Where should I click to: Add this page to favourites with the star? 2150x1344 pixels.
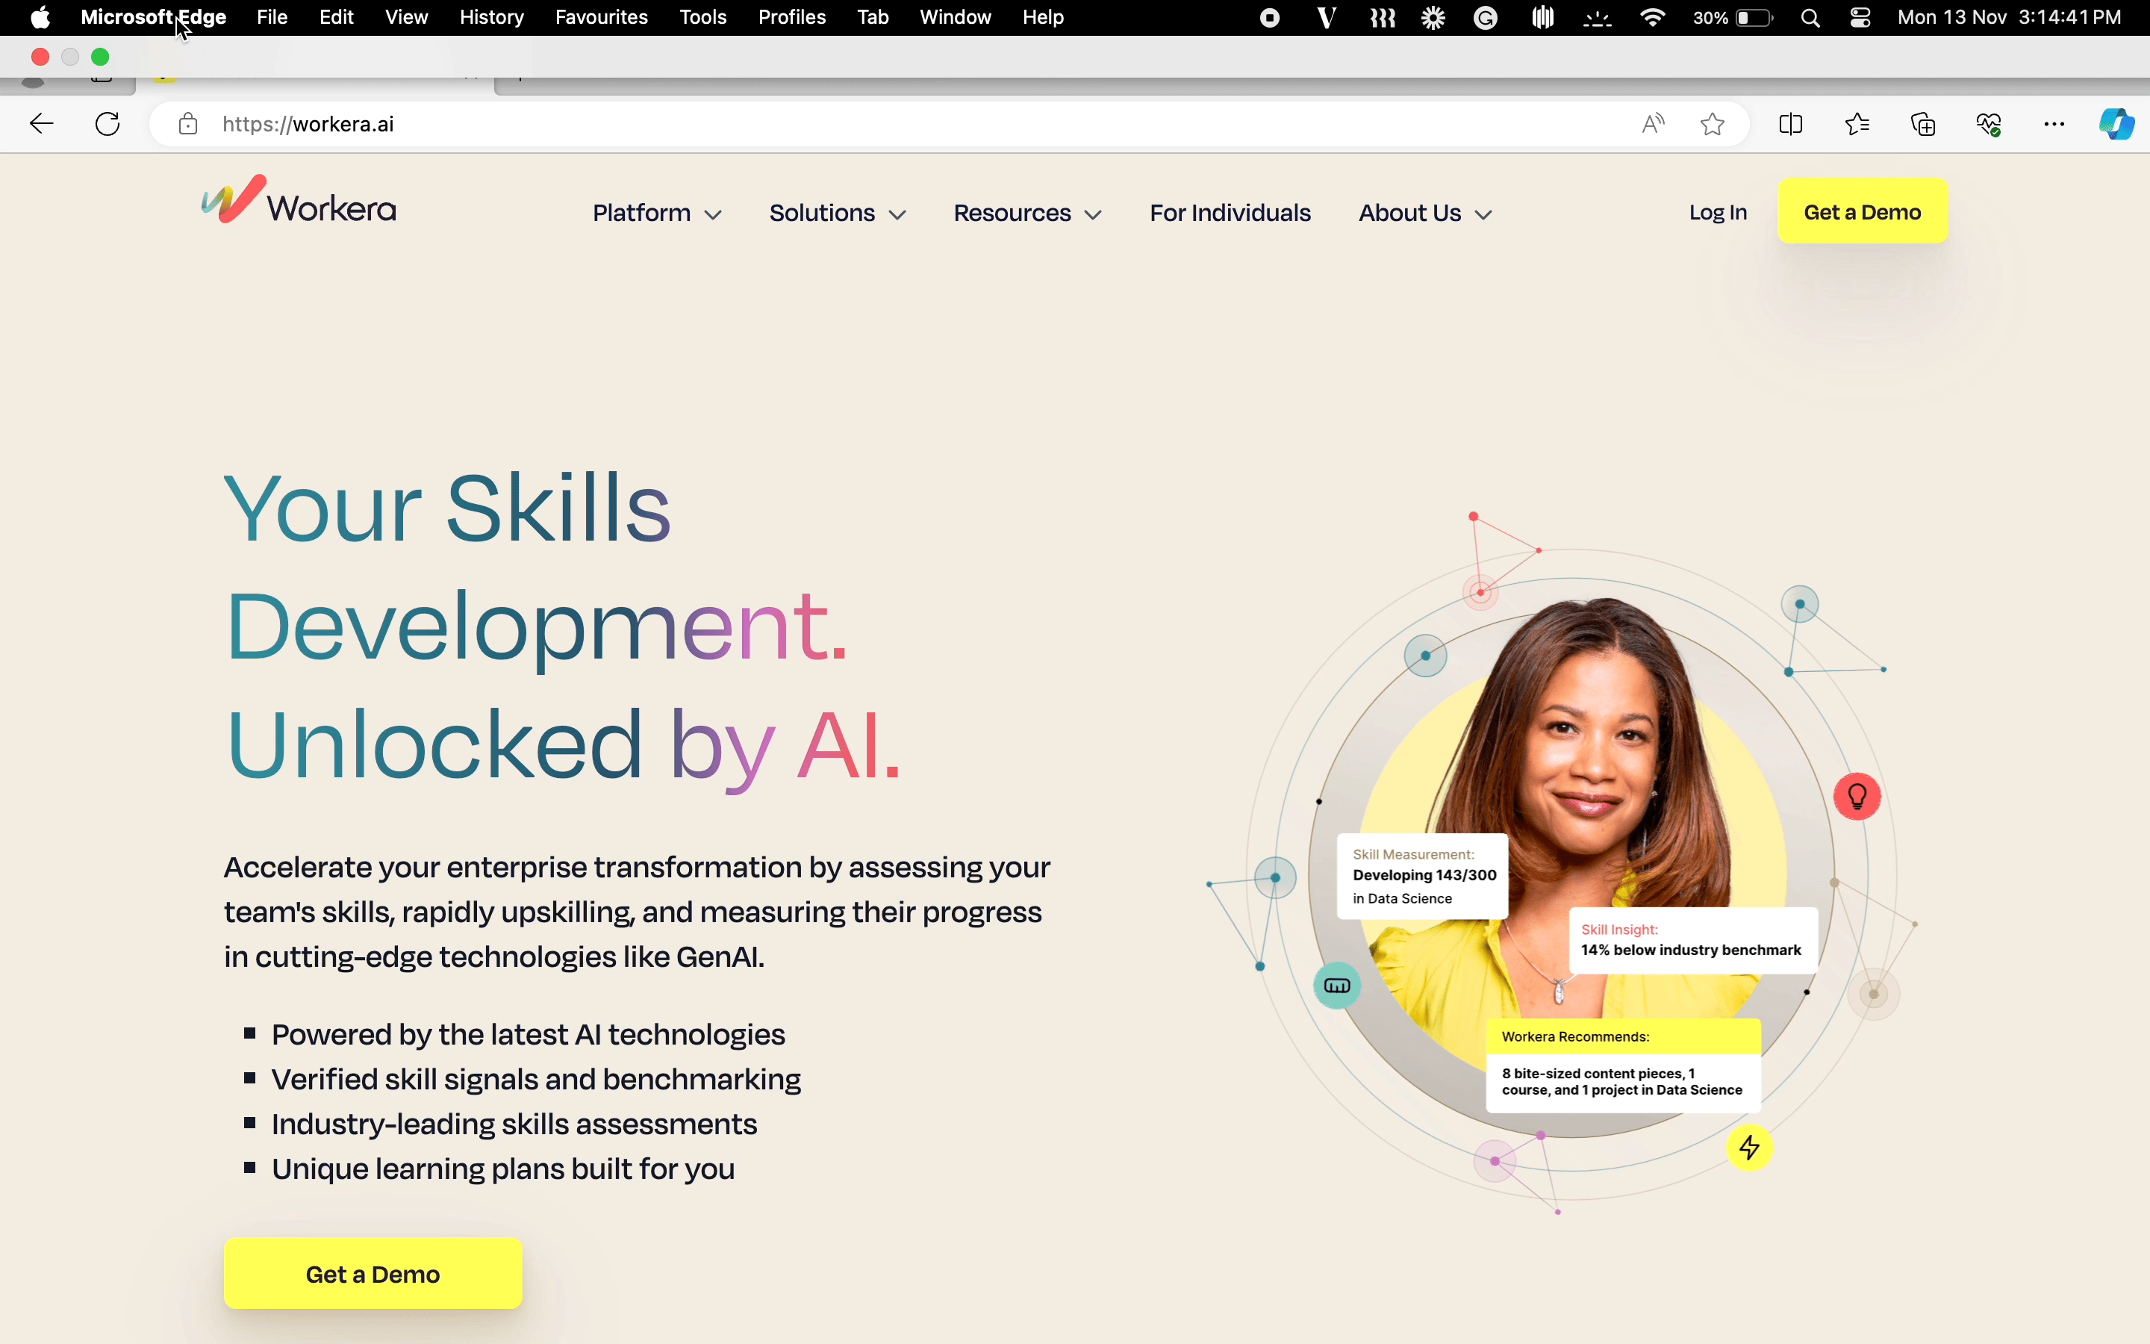pyautogui.click(x=1712, y=123)
